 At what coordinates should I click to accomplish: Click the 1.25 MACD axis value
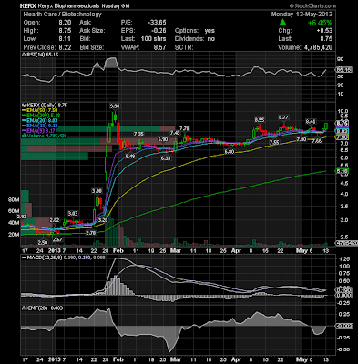tap(344, 259)
